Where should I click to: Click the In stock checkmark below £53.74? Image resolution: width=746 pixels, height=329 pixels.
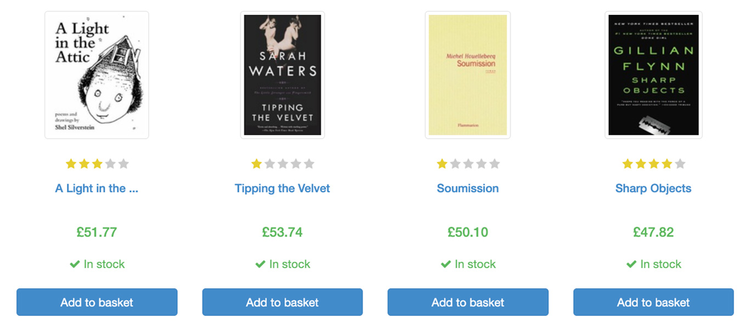pyautogui.click(x=261, y=264)
